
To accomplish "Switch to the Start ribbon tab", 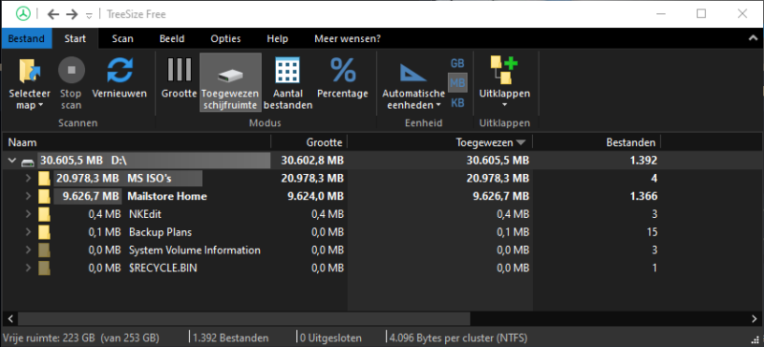I will (x=75, y=38).
